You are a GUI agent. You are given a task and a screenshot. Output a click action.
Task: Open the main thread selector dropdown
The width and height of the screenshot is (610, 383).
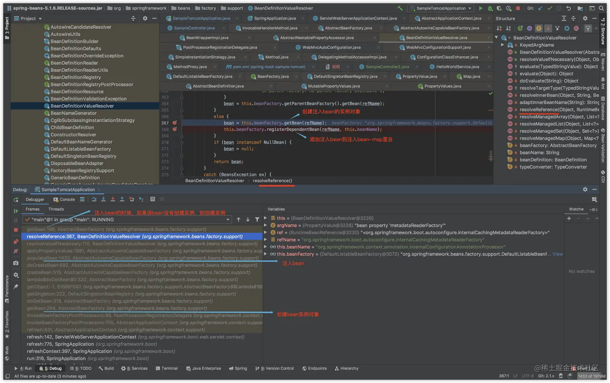(228, 219)
